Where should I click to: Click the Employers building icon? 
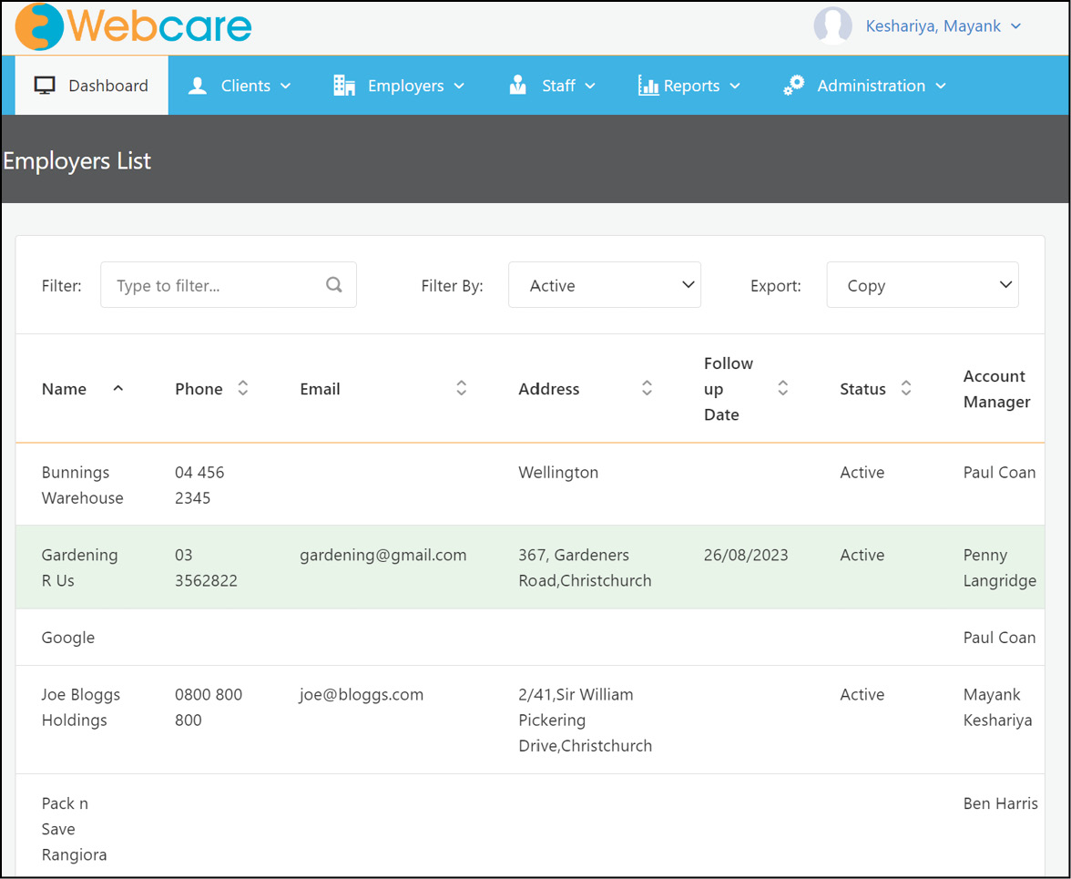(x=343, y=86)
